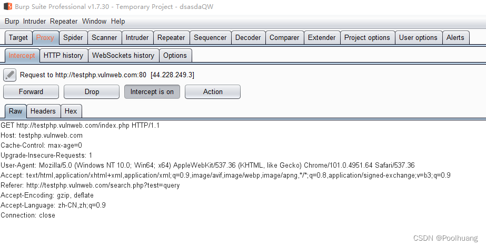This screenshot has width=486, height=247.
Task: Switch to the Spider tab
Action: point(73,37)
